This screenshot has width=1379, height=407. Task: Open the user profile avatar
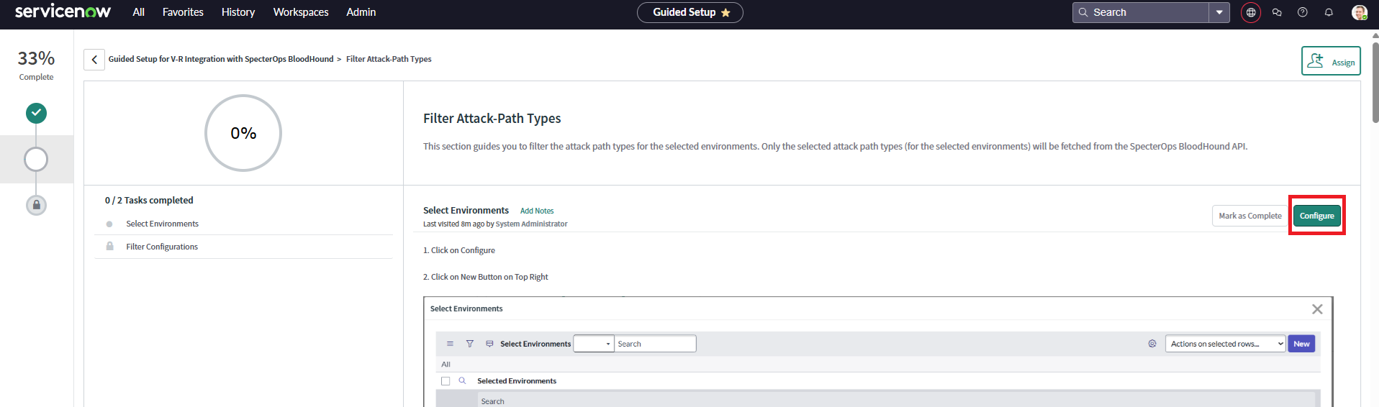point(1359,12)
